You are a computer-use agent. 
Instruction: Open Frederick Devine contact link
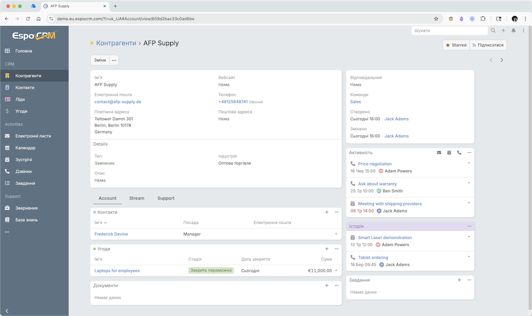point(111,234)
